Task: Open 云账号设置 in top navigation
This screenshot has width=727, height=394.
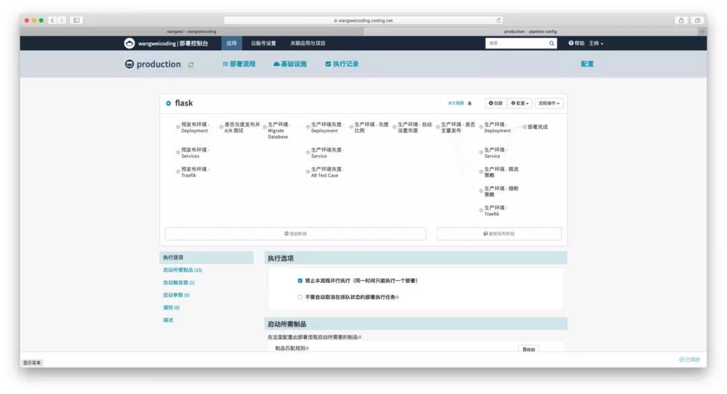Action: coord(263,43)
